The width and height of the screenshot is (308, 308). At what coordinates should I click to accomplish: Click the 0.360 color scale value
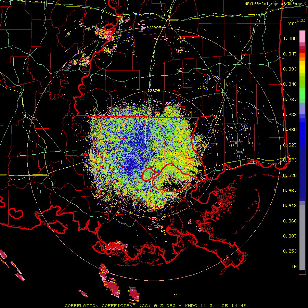pos(290,221)
